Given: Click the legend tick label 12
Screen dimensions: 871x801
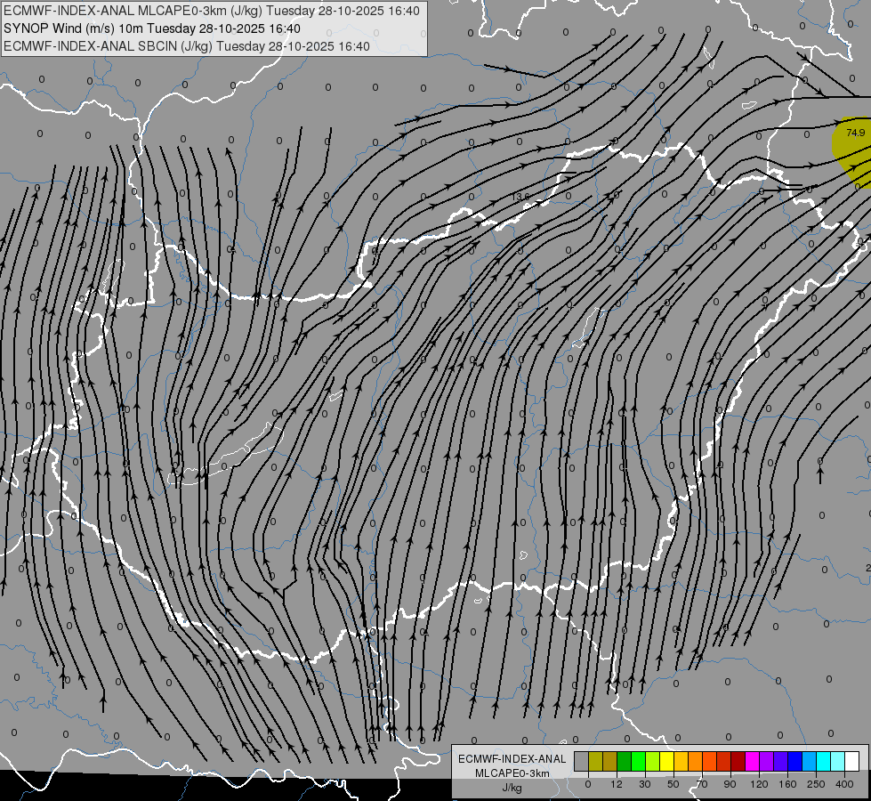Looking at the screenshot, I should click(617, 784).
